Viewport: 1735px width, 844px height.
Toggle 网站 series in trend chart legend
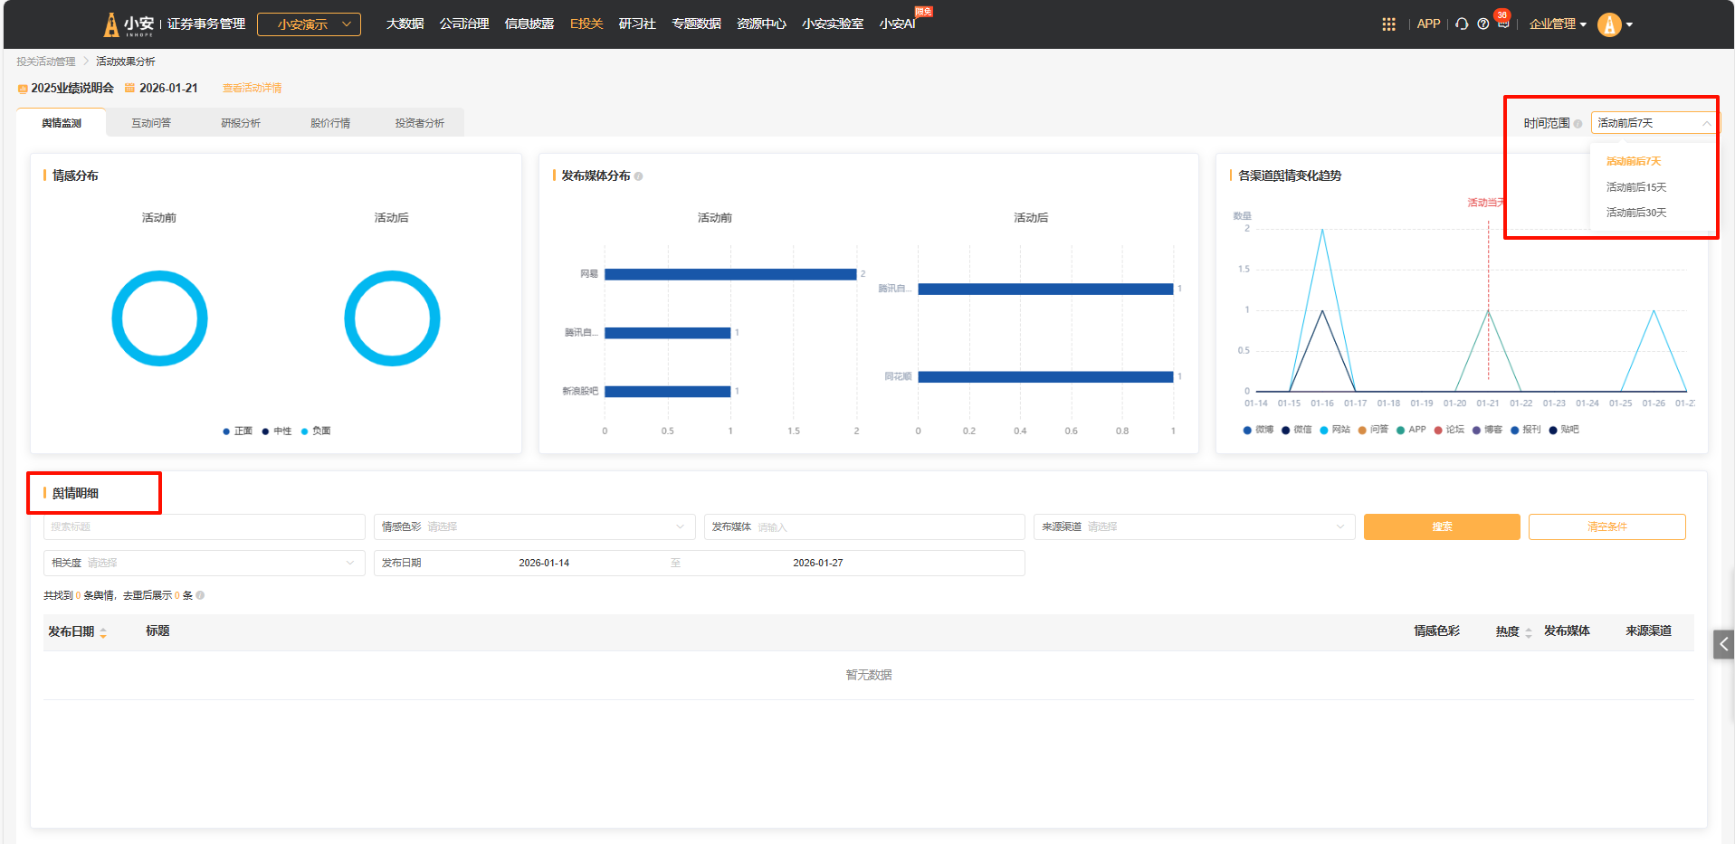(1335, 430)
